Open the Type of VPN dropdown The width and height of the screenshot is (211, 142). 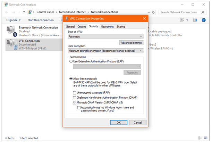tap(105, 36)
